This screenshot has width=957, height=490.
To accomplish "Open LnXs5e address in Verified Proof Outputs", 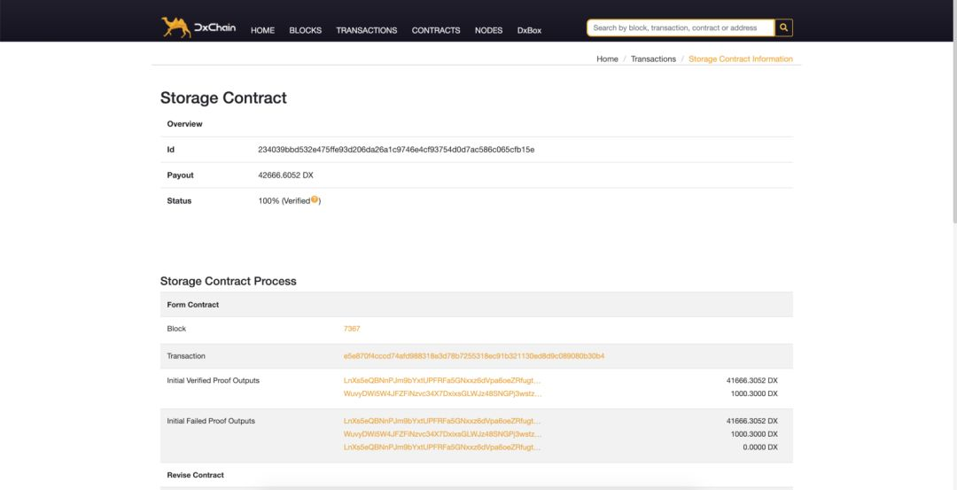I will click(x=442, y=381).
